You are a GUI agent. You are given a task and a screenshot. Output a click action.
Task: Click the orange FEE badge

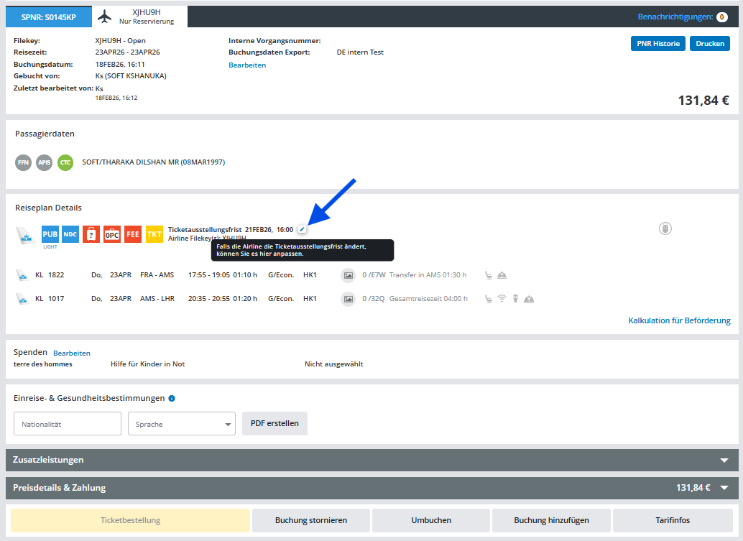(x=133, y=234)
